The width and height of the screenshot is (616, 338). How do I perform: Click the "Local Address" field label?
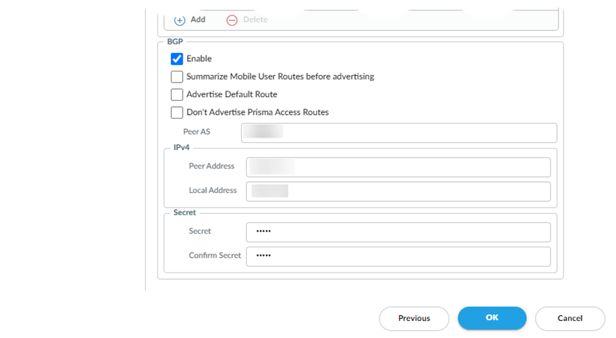213,191
